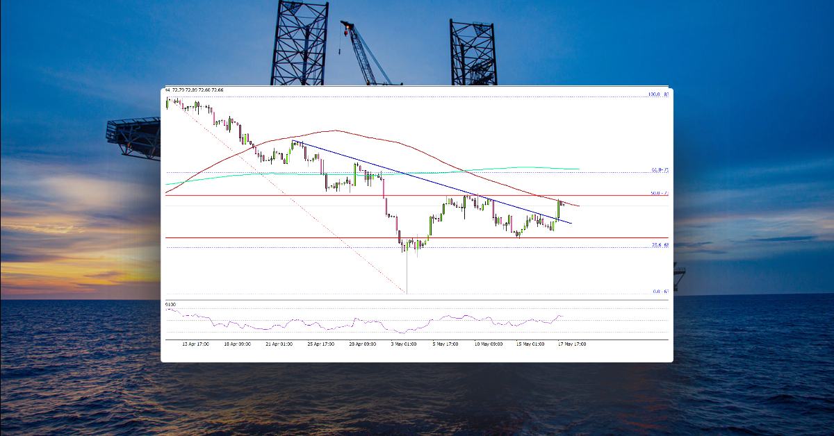This screenshot has height=436, width=834.
Task: Click the lower red horizontal support line
Action: 278,236
